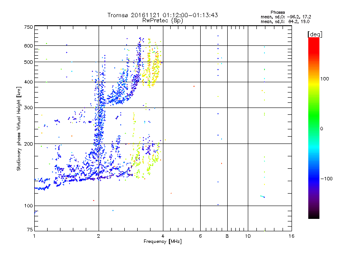Click x-axis tick label '8'
343x257 pixels.
point(227,236)
